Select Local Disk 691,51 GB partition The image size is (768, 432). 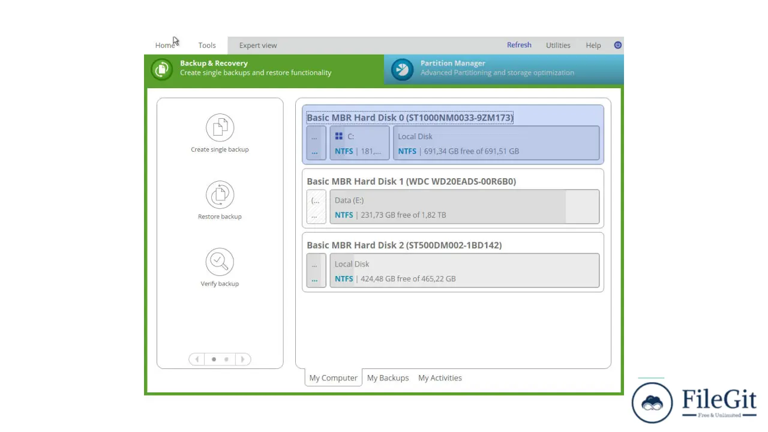(496, 143)
